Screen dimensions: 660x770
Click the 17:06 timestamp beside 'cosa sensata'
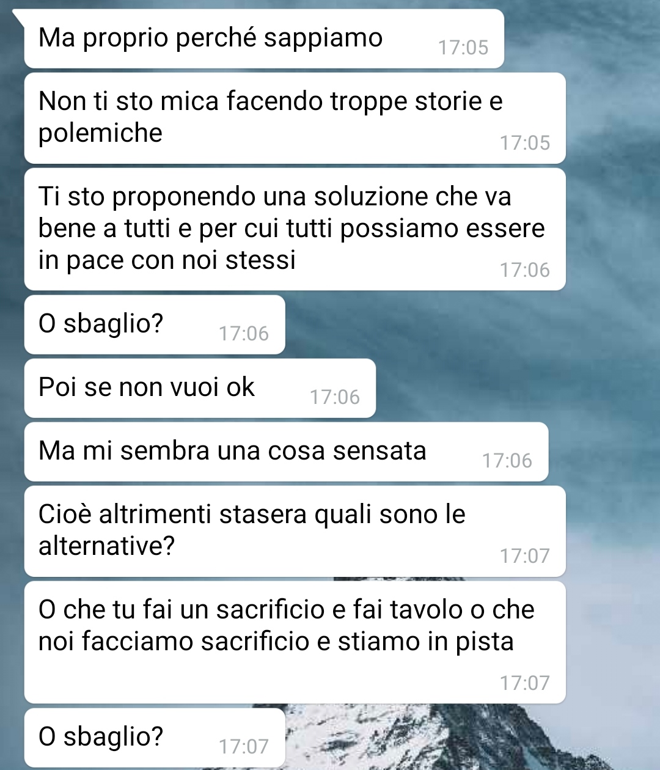[507, 461]
